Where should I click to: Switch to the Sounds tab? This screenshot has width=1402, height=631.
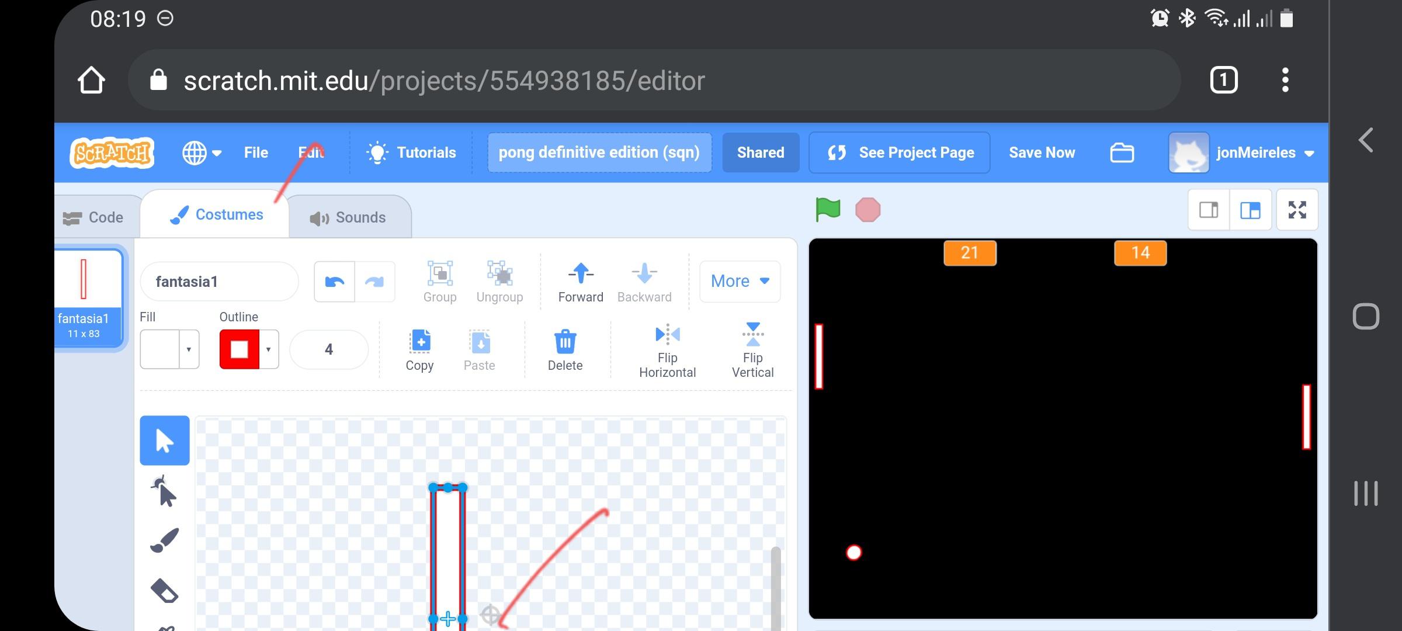pyautogui.click(x=348, y=217)
